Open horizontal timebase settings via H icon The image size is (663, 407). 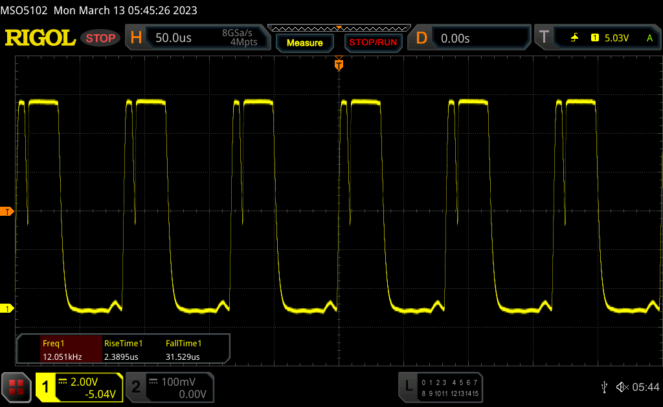(136, 38)
